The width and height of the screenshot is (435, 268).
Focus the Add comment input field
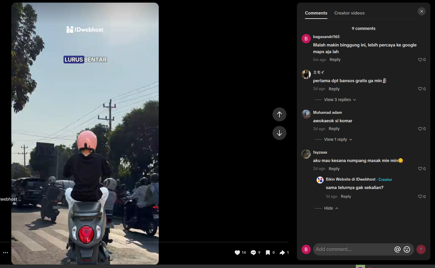pyautogui.click(x=353, y=249)
